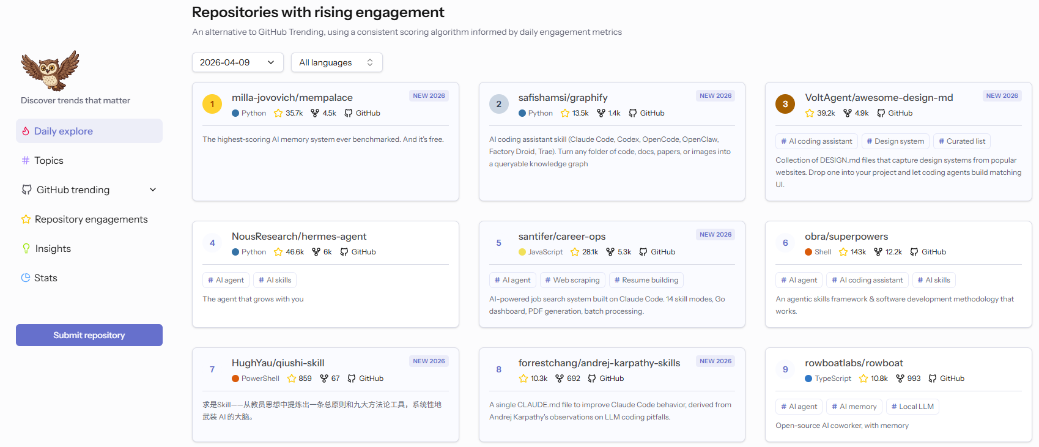Open VoltAgent/awesome-design-md repository link
The image size is (1039, 447).
tap(879, 97)
